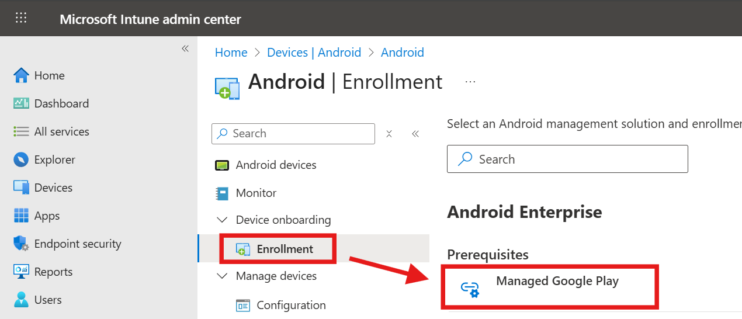The width and height of the screenshot is (742, 319).
Task: Open the Reports icon in sidebar
Action: pos(21,272)
